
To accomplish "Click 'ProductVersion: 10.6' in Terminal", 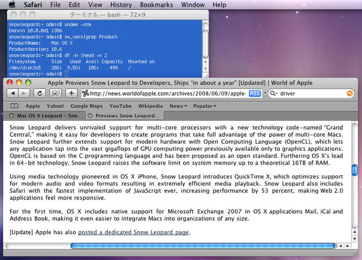I will point(35,49).
